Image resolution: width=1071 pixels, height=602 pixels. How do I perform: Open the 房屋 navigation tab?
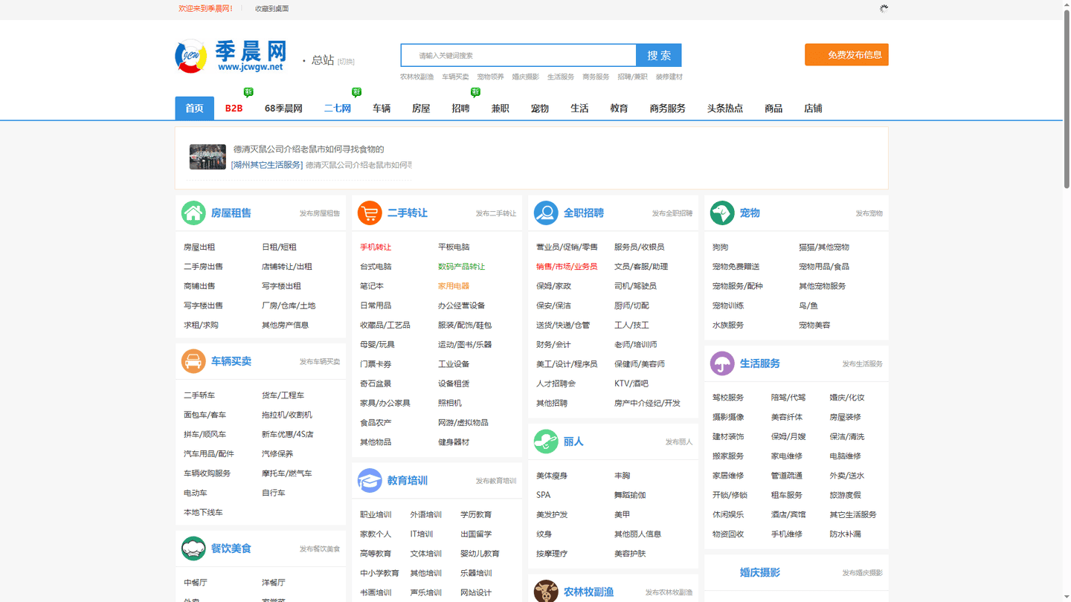click(x=421, y=109)
